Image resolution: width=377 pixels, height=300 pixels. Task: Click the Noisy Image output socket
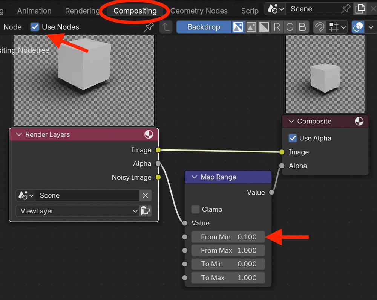[158, 177]
